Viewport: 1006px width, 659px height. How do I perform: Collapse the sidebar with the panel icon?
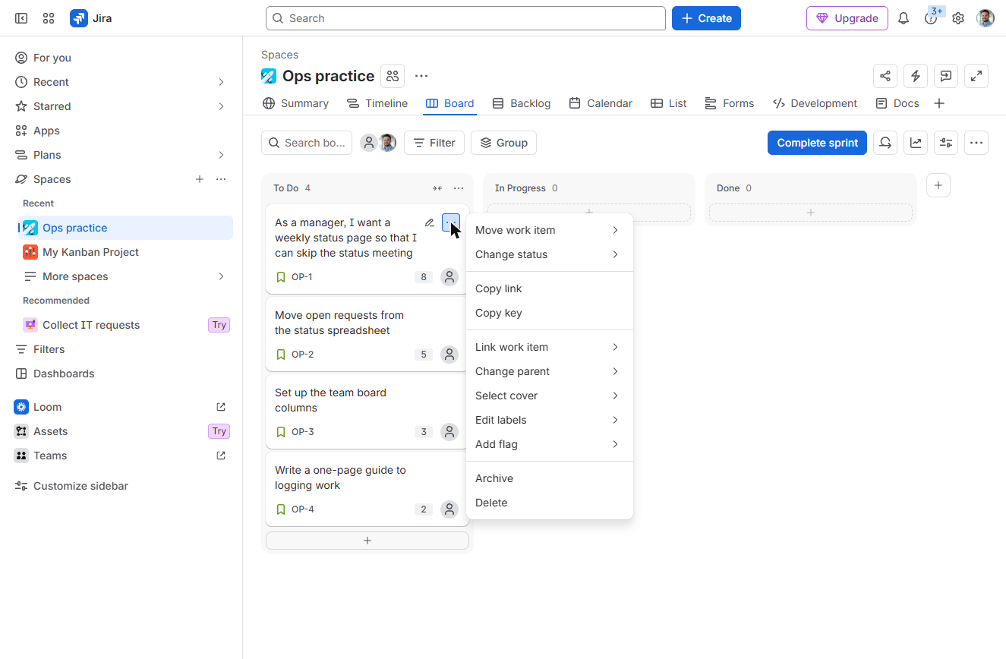pyautogui.click(x=21, y=18)
